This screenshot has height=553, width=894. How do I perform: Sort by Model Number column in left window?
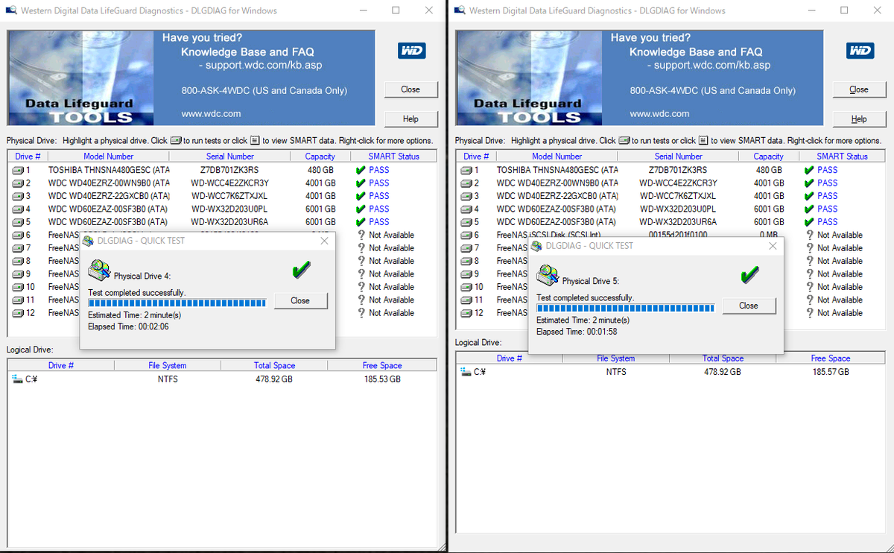pos(109,157)
